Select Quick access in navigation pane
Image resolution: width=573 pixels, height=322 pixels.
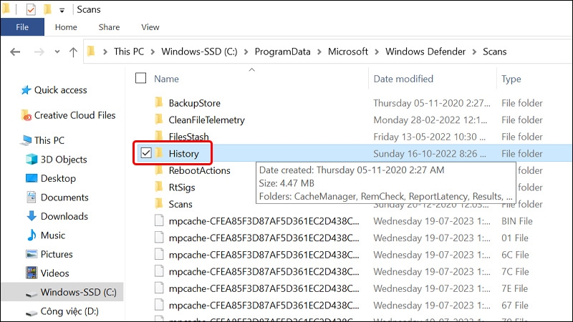61,90
